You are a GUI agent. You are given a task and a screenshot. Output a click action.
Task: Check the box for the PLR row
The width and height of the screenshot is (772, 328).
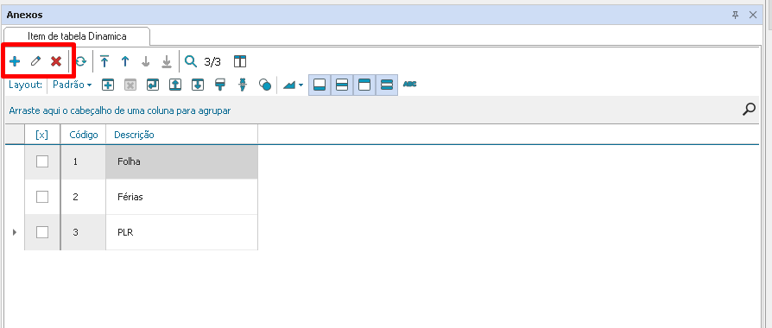[42, 232]
